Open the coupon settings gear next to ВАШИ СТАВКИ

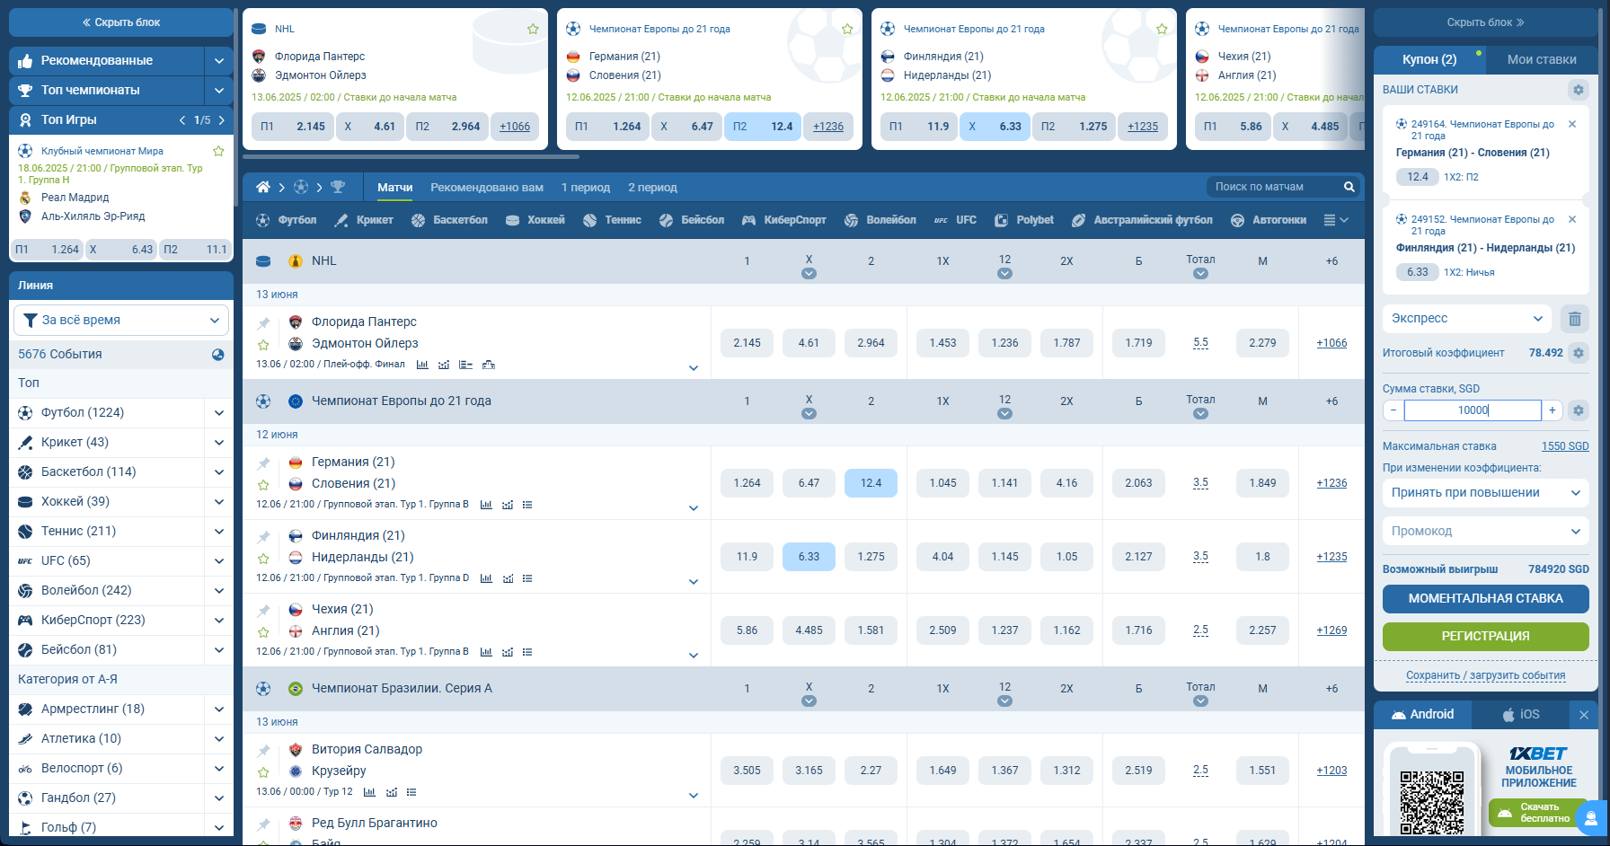(x=1578, y=90)
